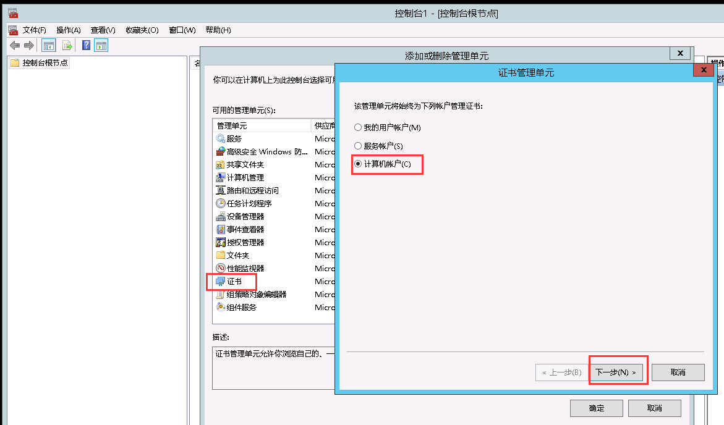This screenshot has width=724, height=425.
Task: Toggle the show/hide action pane icon
Action: click(101, 45)
